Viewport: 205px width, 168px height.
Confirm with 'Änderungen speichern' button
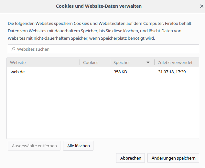point(173,158)
